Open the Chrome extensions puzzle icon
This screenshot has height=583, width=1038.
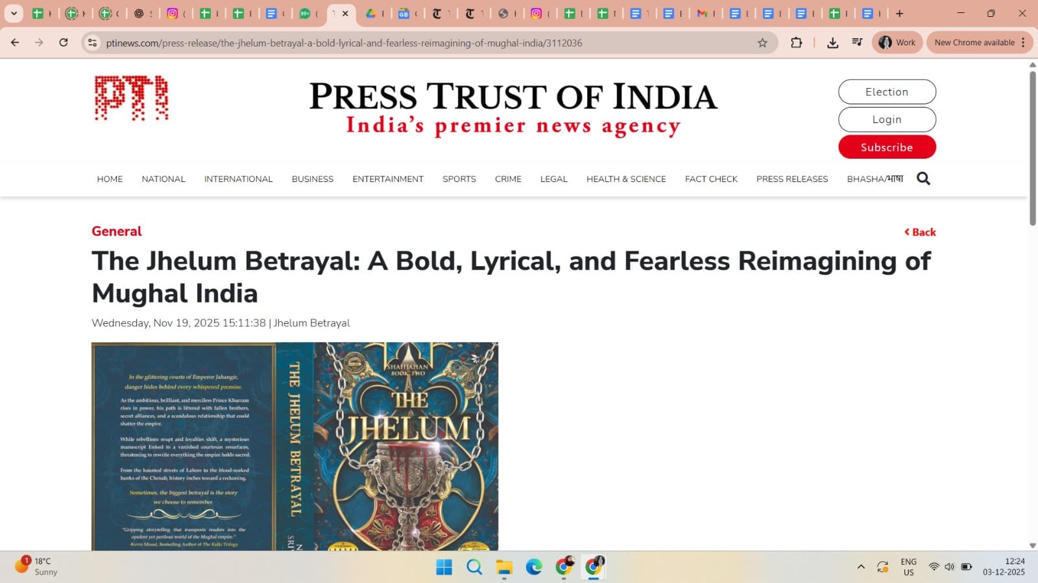click(x=796, y=43)
